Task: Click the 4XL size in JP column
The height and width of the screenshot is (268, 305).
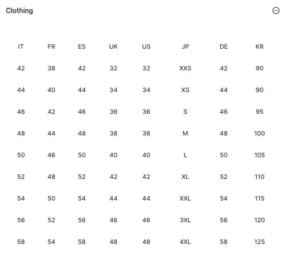Action: (x=185, y=242)
